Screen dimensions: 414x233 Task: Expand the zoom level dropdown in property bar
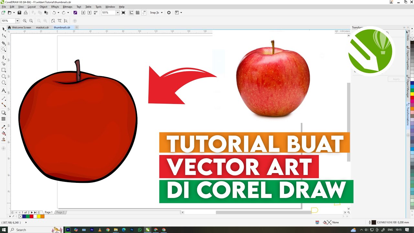click(17, 21)
